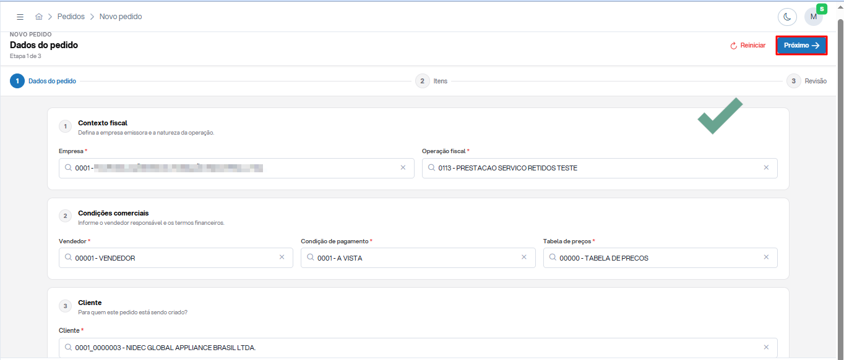Open the Operação fiscal lookup field

600,168
